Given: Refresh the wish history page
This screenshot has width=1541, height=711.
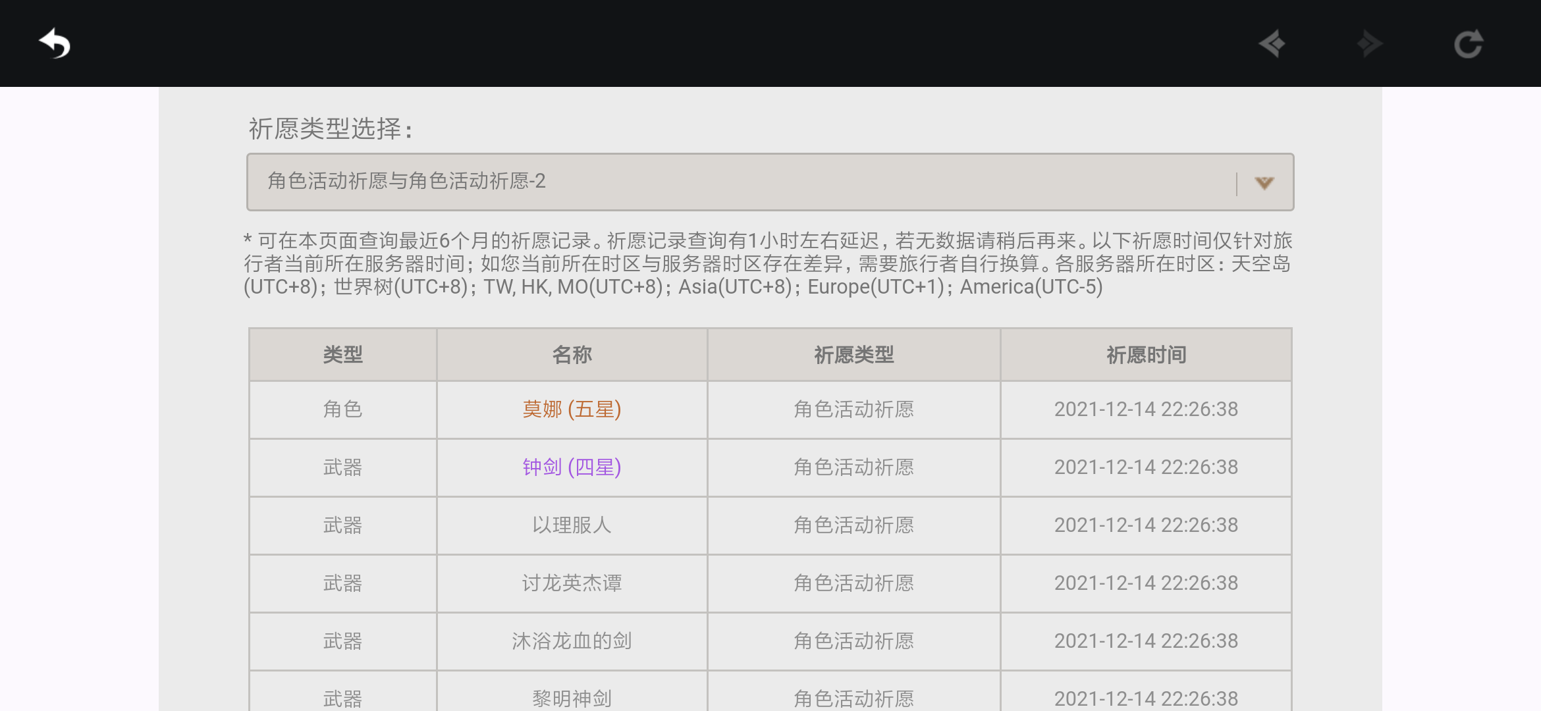Looking at the screenshot, I should [1469, 44].
